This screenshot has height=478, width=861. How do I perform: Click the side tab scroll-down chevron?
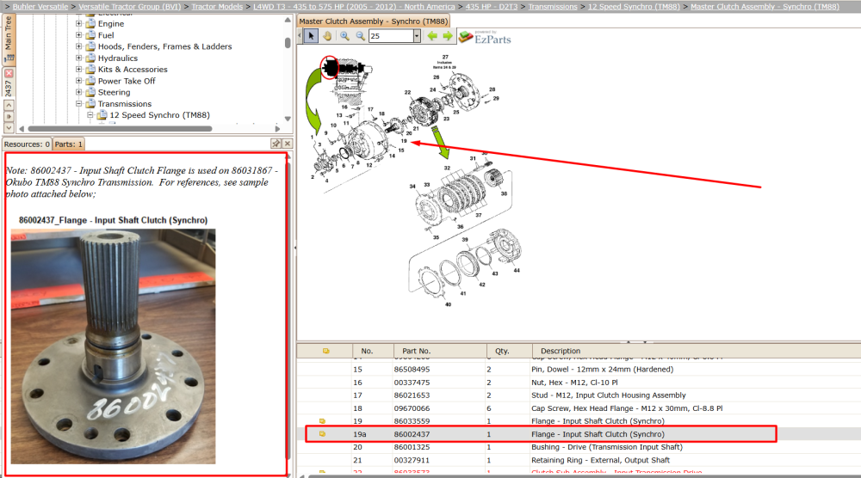point(9,128)
